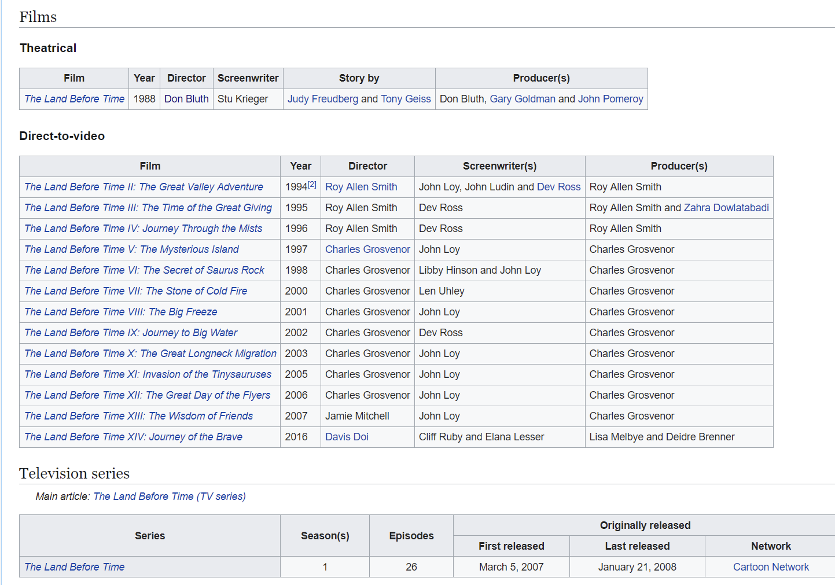Click the Last released column header

coord(637,546)
